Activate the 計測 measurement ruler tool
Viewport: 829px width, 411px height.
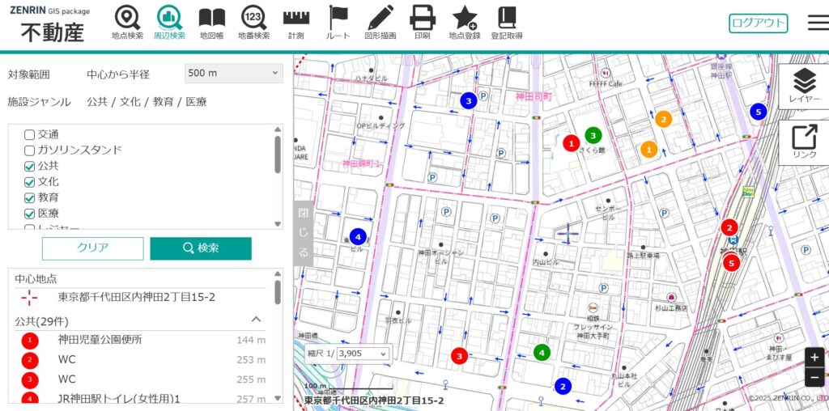point(295,22)
